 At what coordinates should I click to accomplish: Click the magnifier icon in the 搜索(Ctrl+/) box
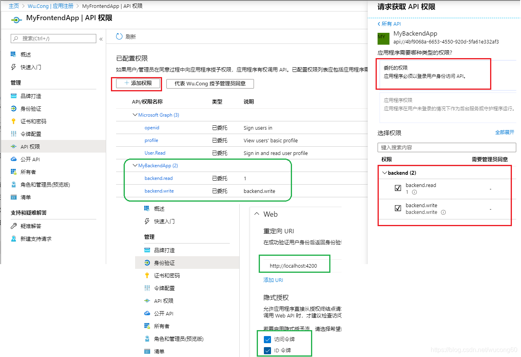click(x=16, y=38)
